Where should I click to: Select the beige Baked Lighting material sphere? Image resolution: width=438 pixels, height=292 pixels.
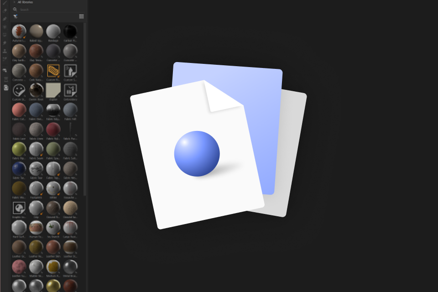36,31
